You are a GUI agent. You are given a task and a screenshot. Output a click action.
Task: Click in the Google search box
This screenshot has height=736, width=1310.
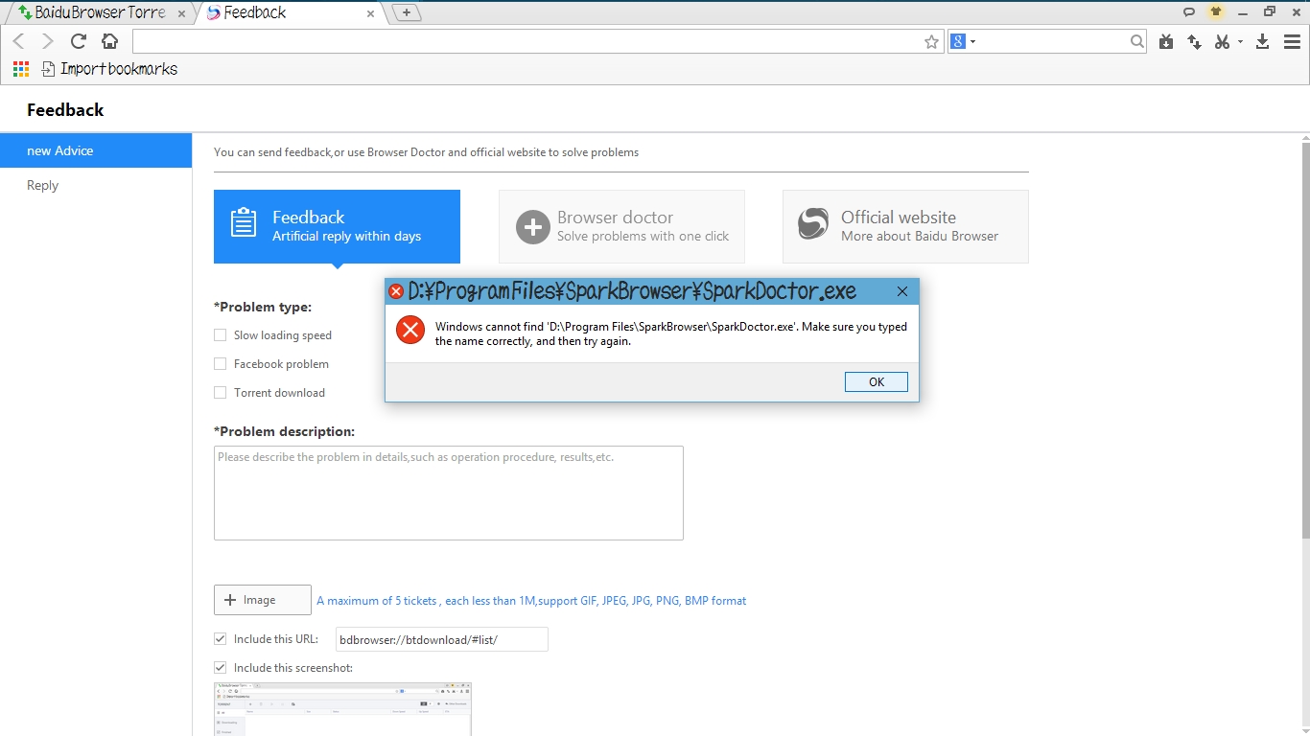[x=1053, y=41]
